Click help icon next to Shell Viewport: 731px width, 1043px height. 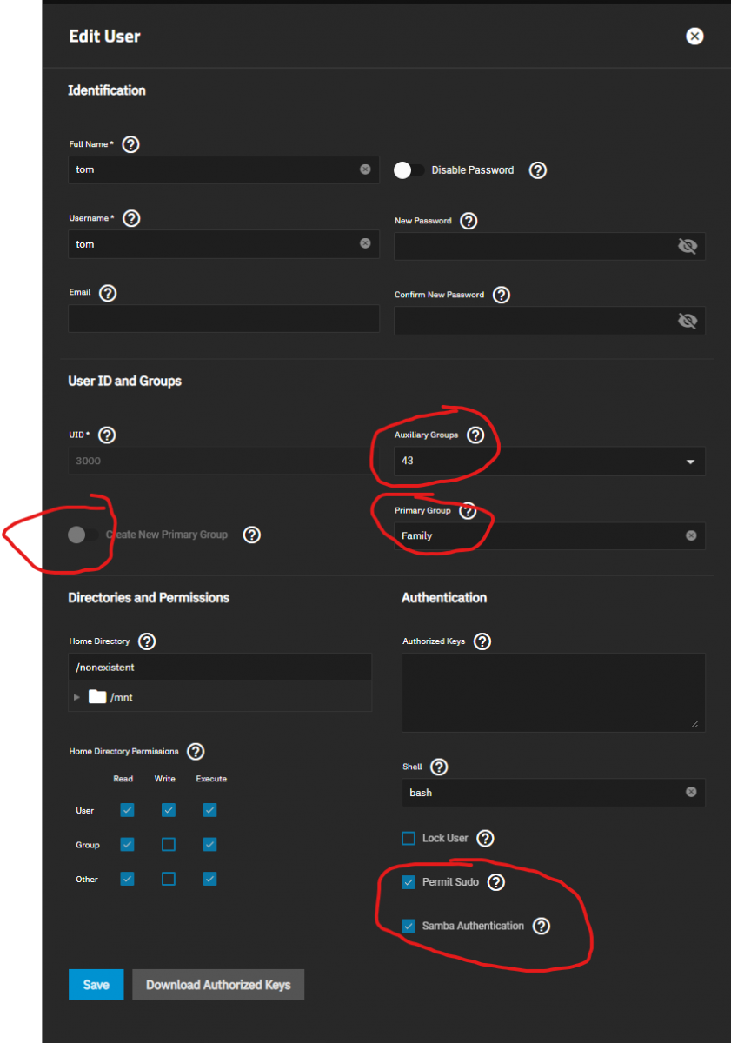(x=439, y=767)
